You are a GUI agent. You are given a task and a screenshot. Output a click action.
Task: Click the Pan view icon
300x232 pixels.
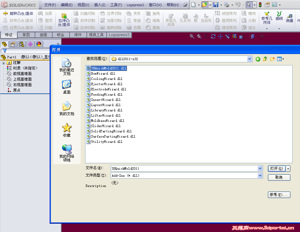tap(220, 36)
